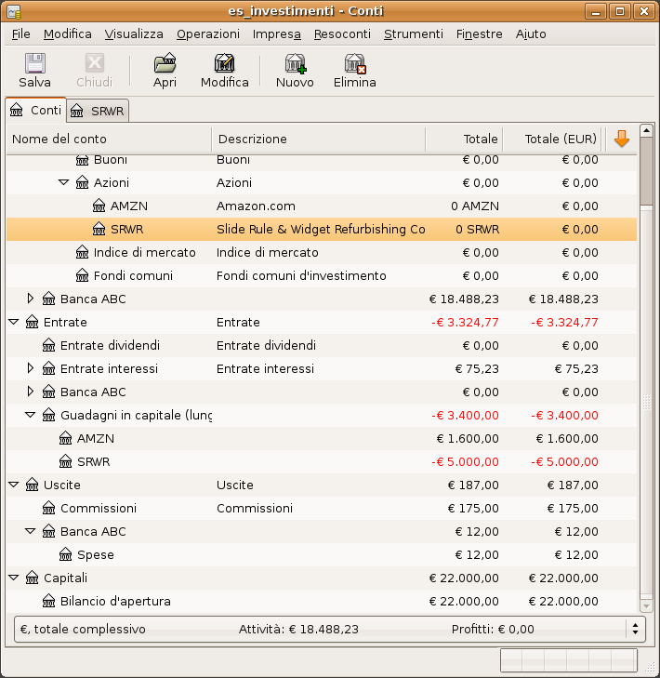
Task: Click Commissioni € 175,00 Totale value
Action: tap(473, 509)
